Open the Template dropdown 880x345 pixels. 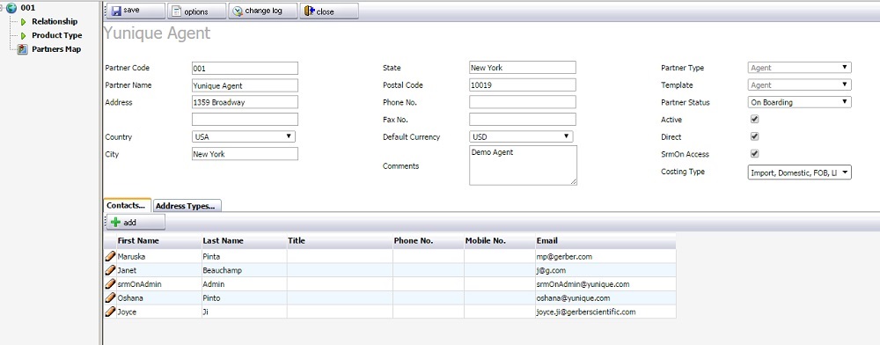800,85
